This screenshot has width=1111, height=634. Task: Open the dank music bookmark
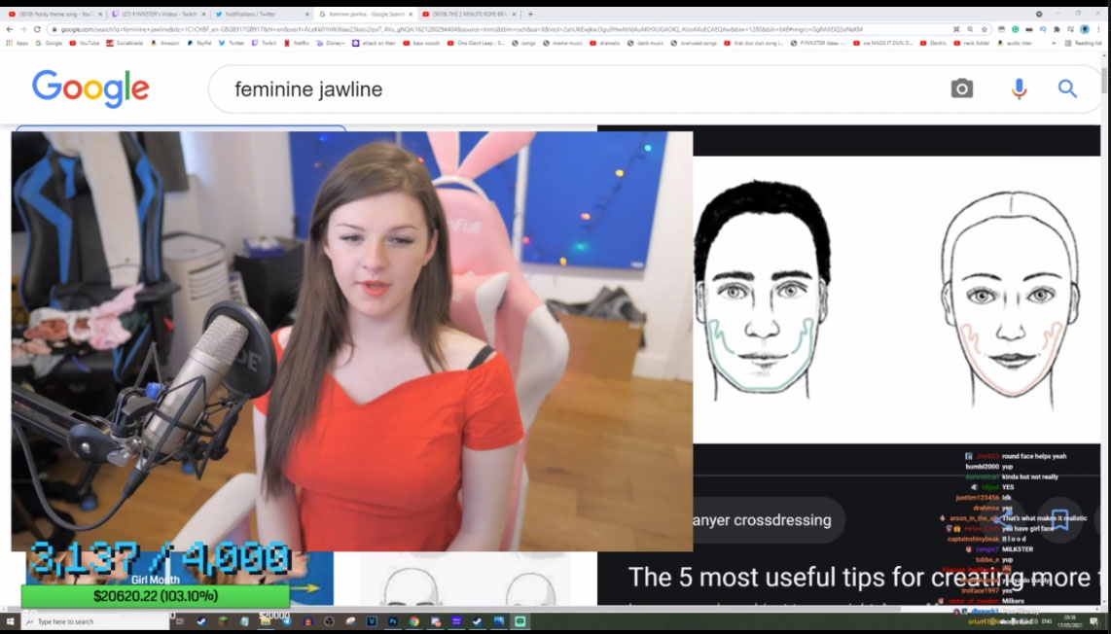coord(645,43)
